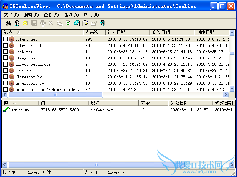This screenshot has width=237, height=177.
Task: Click the cyan notepad report icon
Action: click(x=77, y=23)
